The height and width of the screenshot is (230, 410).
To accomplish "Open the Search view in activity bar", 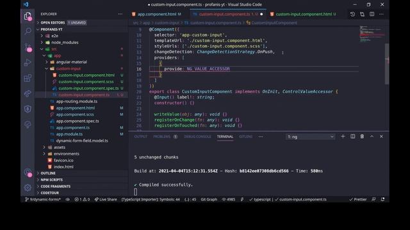I will point(28,31).
